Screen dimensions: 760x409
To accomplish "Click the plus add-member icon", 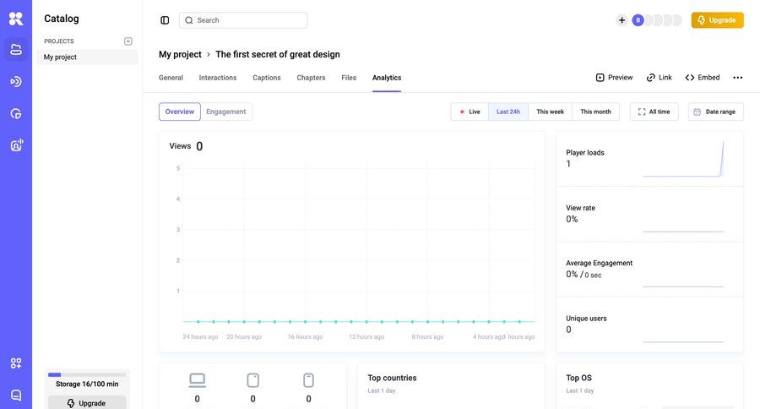I will coord(622,20).
